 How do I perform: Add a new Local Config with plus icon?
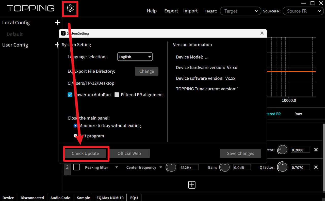58,23
